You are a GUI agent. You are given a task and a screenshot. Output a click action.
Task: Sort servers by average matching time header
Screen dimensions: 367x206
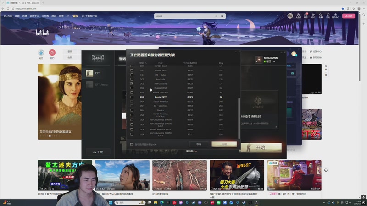190,63
